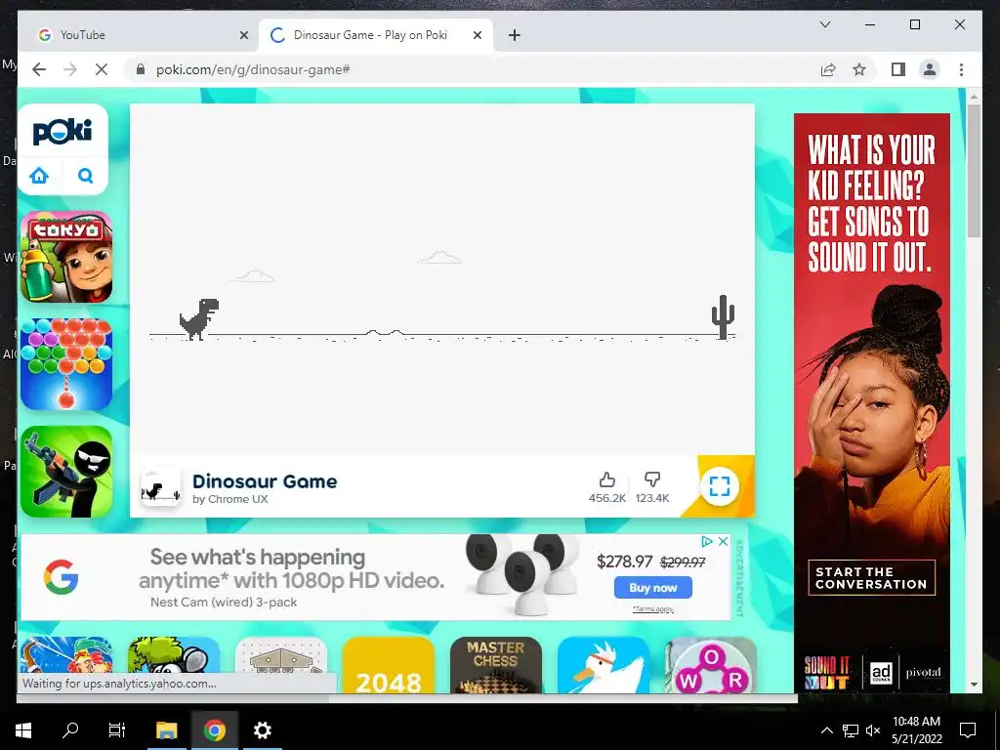This screenshot has height=750, width=1000.
Task: Open the network tray icon
Action: pyautogui.click(x=851, y=730)
